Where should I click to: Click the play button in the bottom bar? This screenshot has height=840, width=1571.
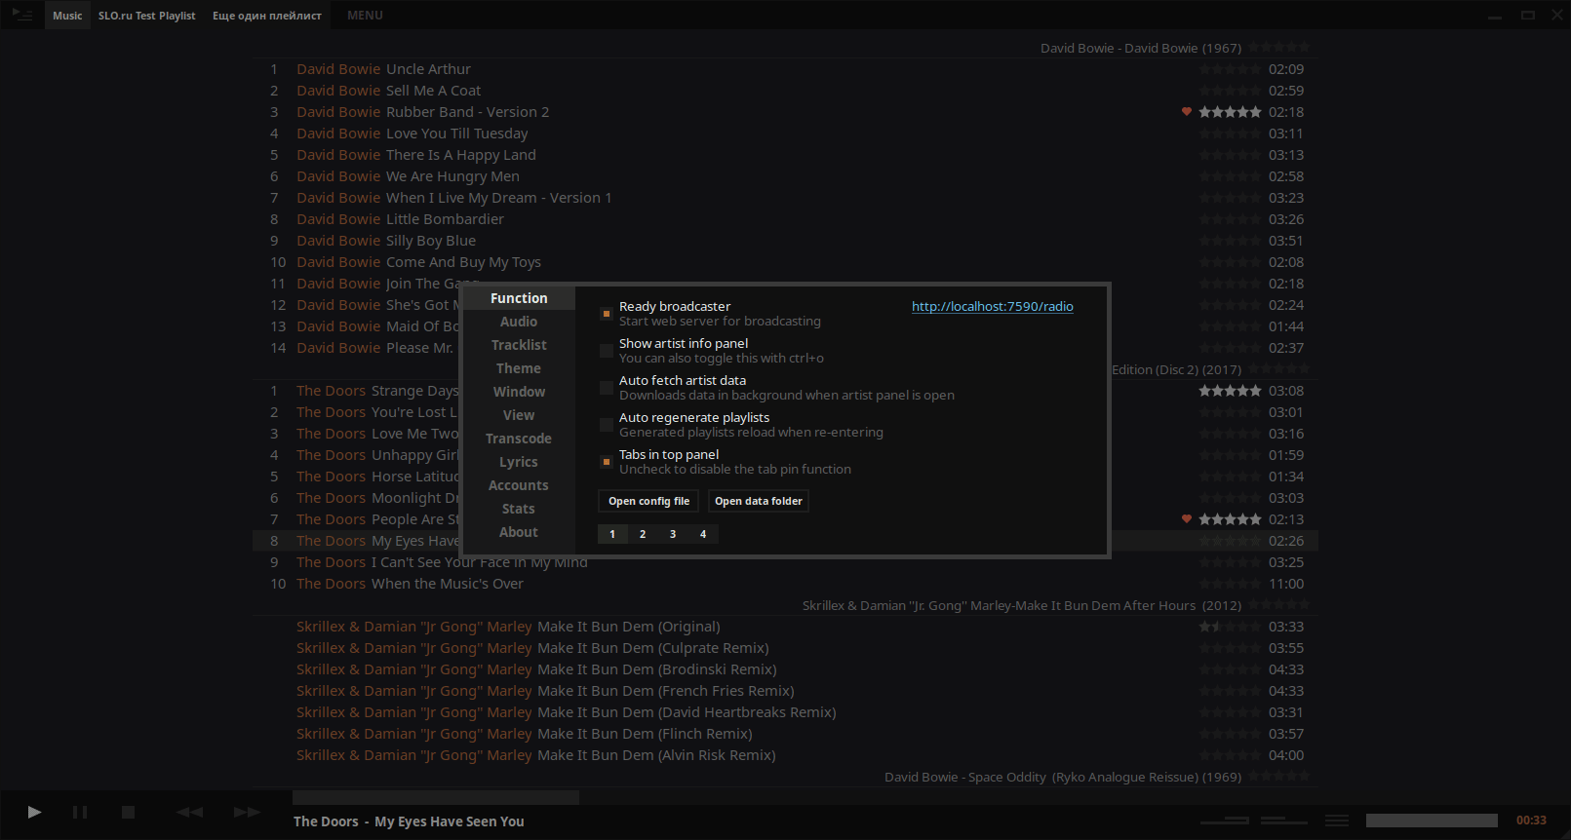click(34, 812)
